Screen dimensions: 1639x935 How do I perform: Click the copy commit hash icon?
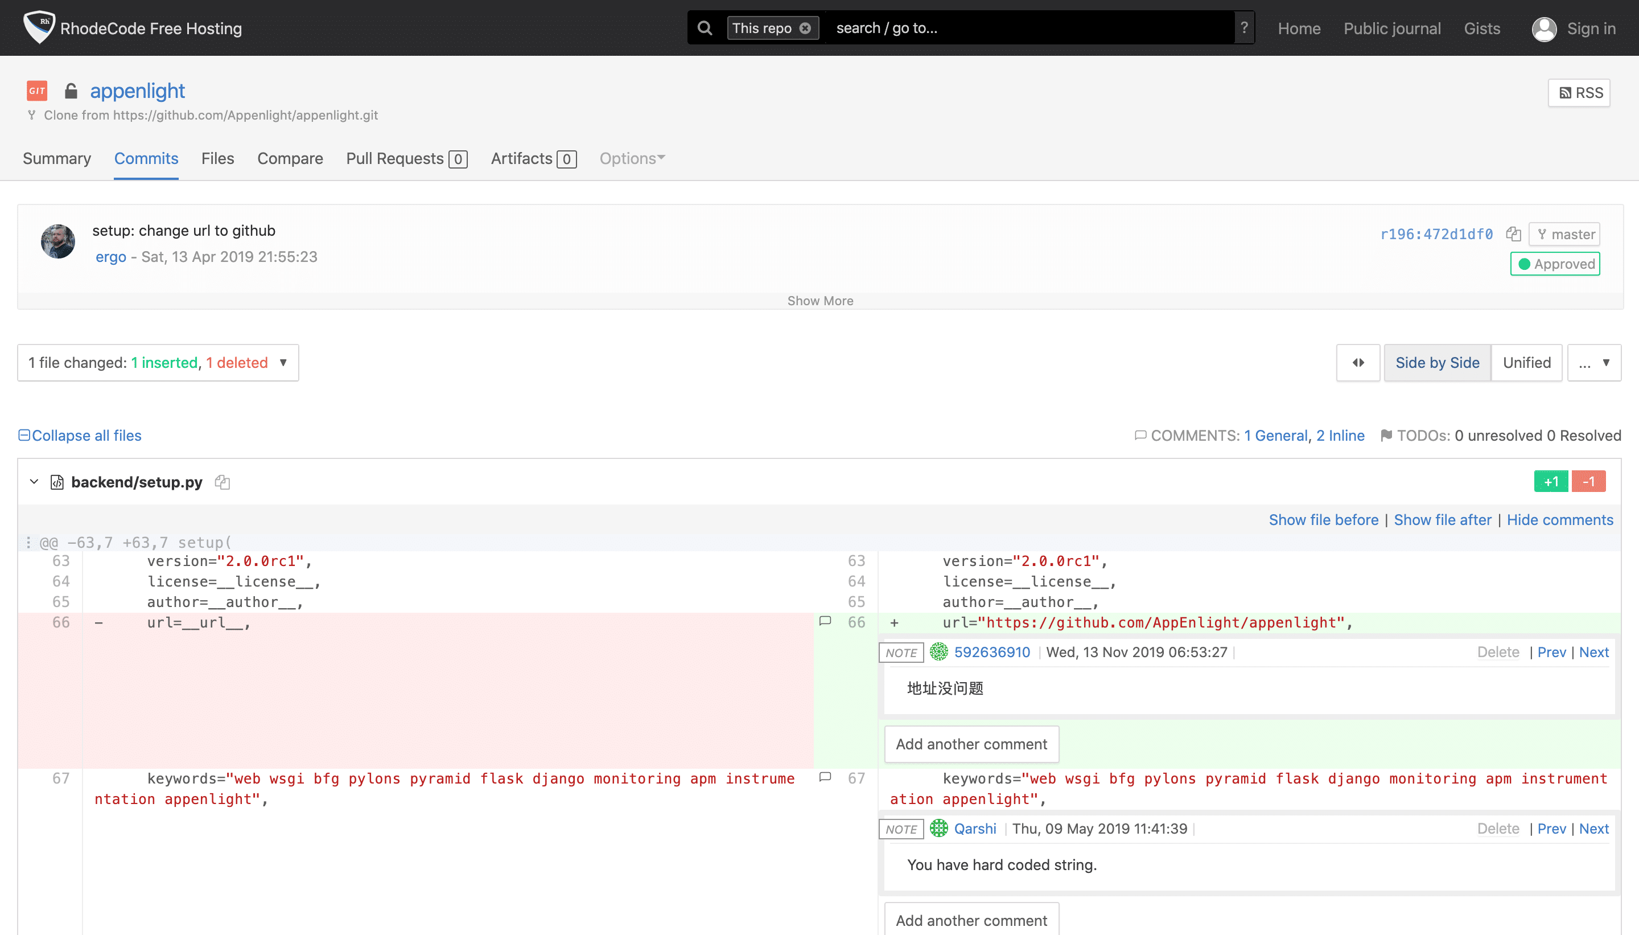tap(1515, 233)
